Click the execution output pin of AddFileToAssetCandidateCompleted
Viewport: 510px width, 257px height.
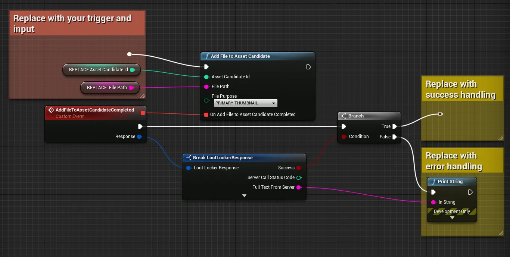pos(140,126)
